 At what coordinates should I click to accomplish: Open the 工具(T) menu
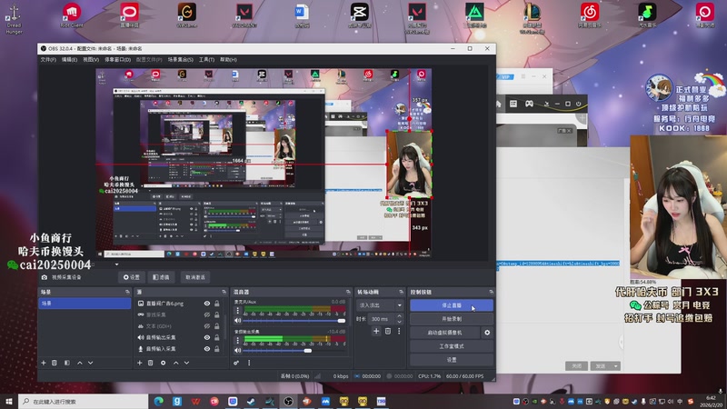point(206,60)
